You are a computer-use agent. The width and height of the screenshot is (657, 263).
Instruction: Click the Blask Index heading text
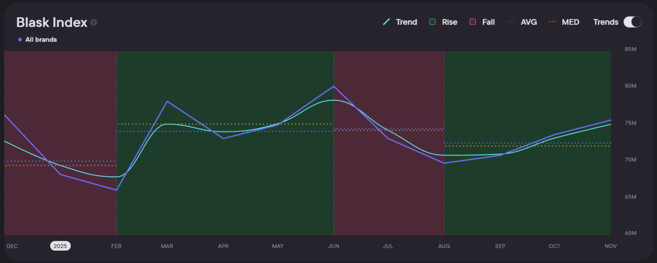(52, 22)
